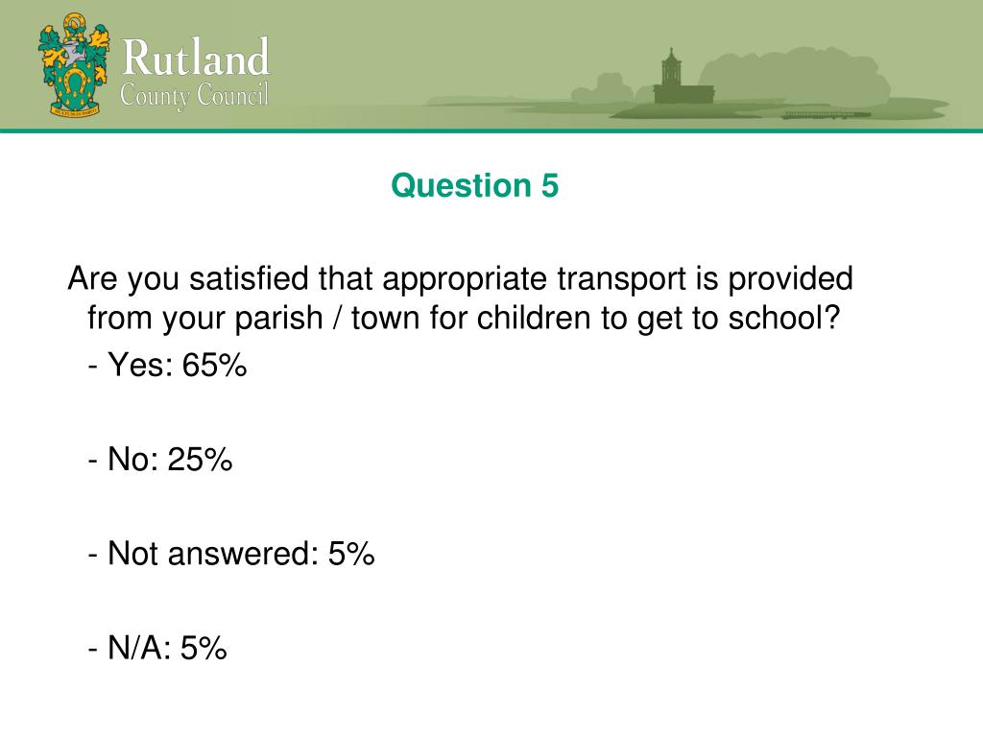The image size is (983, 737).
Task: Click the word 'school?' ending the question
Action: coord(783,318)
